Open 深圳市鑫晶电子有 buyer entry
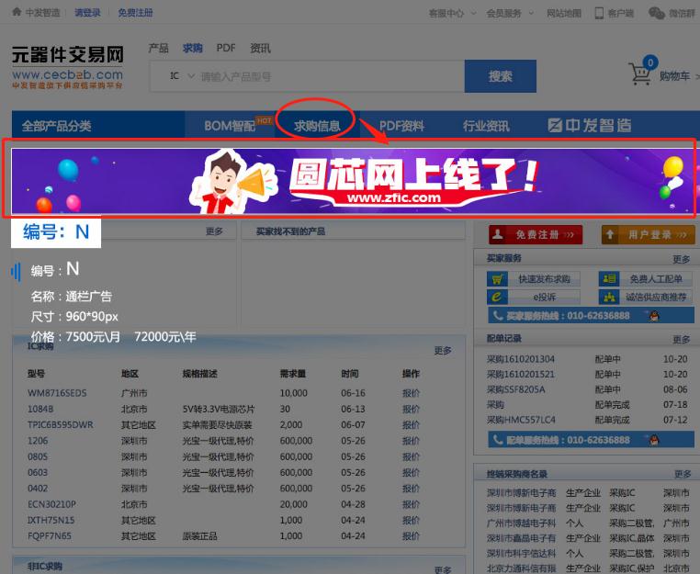Image resolution: width=700 pixels, height=574 pixels. click(521, 538)
